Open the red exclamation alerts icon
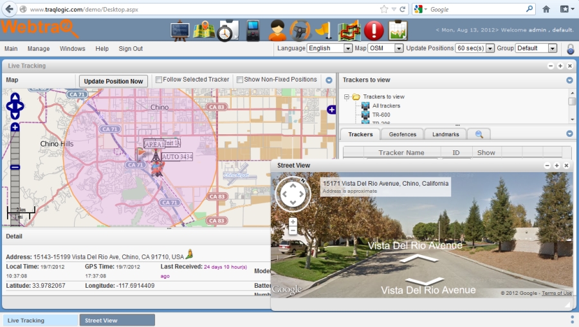This screenshot has height=327, width=579. [x=374, y=30]
